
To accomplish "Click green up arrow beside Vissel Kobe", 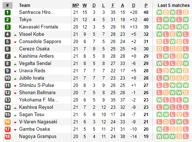I will click(x=15, y=35).
